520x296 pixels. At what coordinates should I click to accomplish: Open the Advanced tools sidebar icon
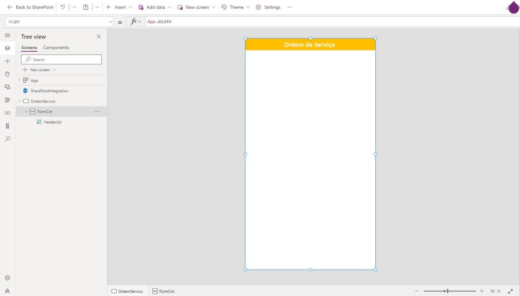point(7,126)
